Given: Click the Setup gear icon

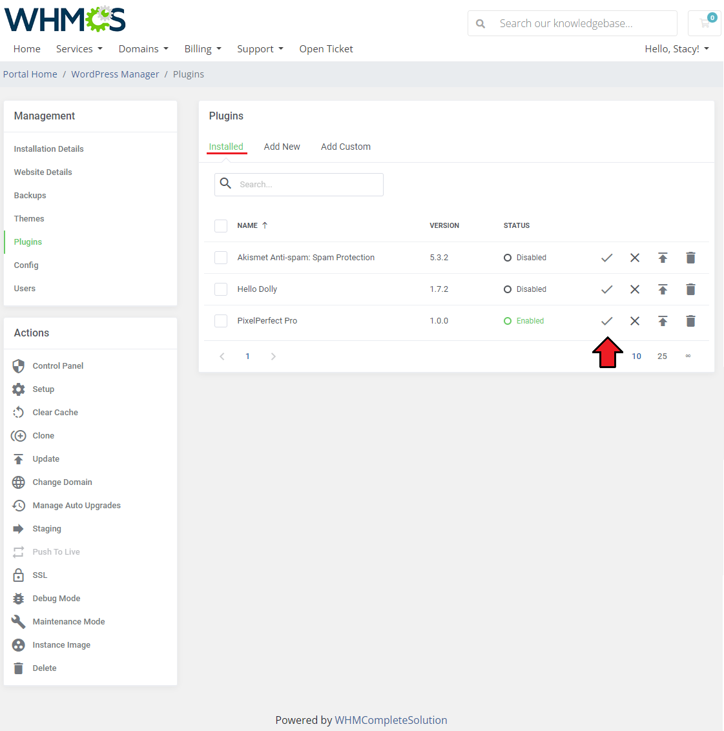Looking at the screenshot, I should pyautogui.click(x=18, y=389).
